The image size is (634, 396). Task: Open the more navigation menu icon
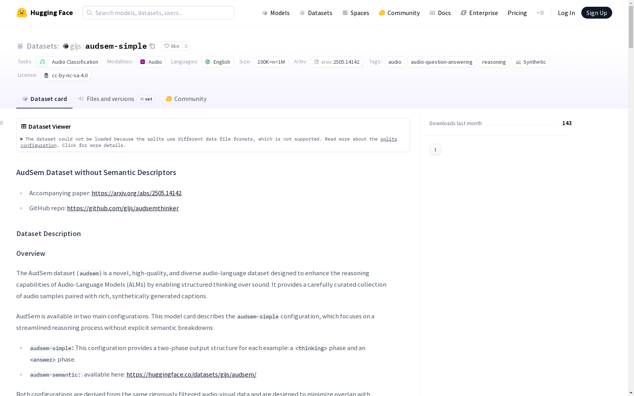click(x=540, y=13)
